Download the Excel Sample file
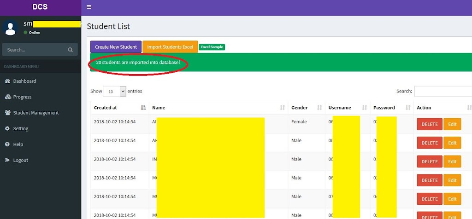Viewport: 472px width, 219px height. pos(212,47)
